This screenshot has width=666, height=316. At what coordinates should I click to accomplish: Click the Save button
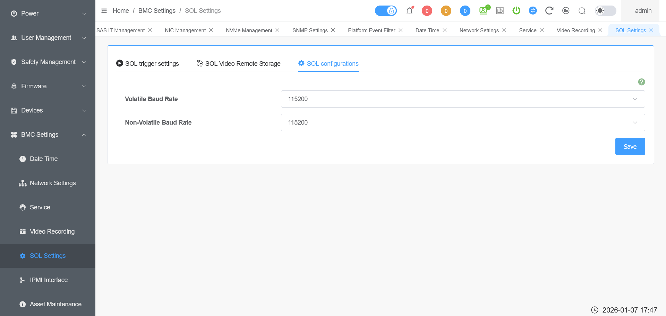[630, 146]
